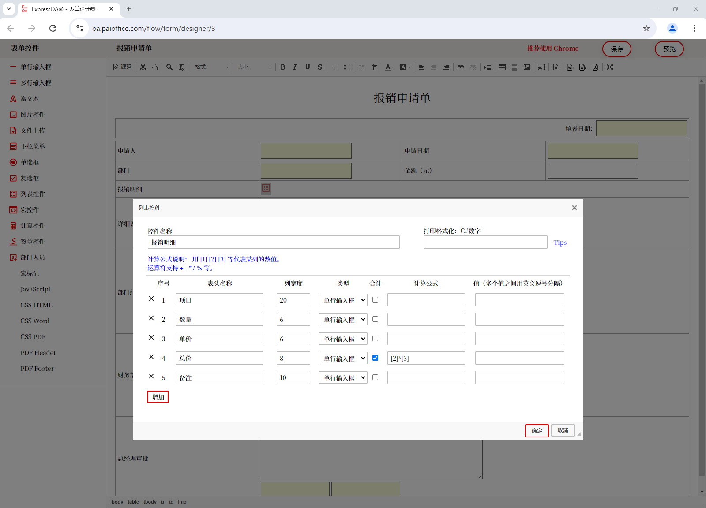
Task: Select the list control image in 报销明细 row
Action: 266,188
